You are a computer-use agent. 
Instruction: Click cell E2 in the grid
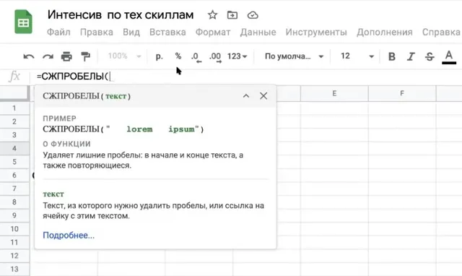coord(334,121)
